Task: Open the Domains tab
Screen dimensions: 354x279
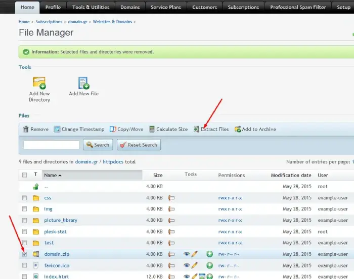Action: (130, 8)
